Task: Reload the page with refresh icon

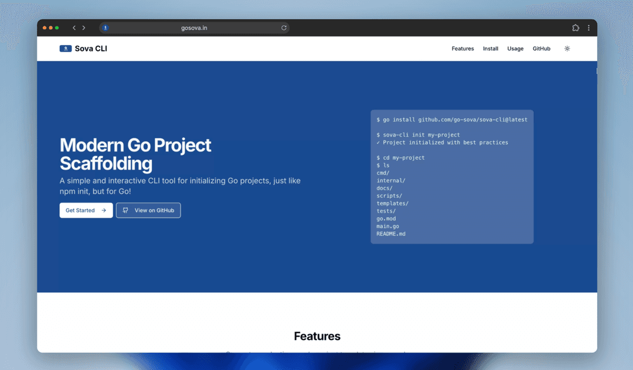Action: [284, 28]
